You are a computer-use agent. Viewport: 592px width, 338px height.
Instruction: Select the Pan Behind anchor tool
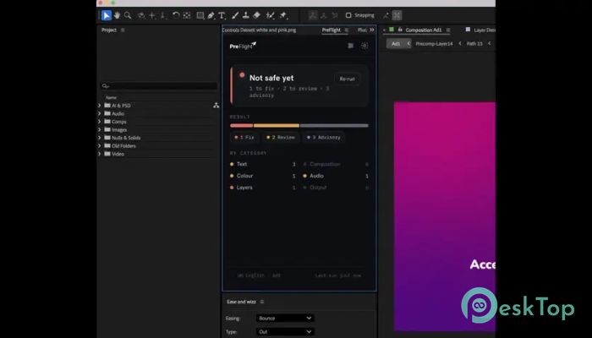tap(187, 15)
